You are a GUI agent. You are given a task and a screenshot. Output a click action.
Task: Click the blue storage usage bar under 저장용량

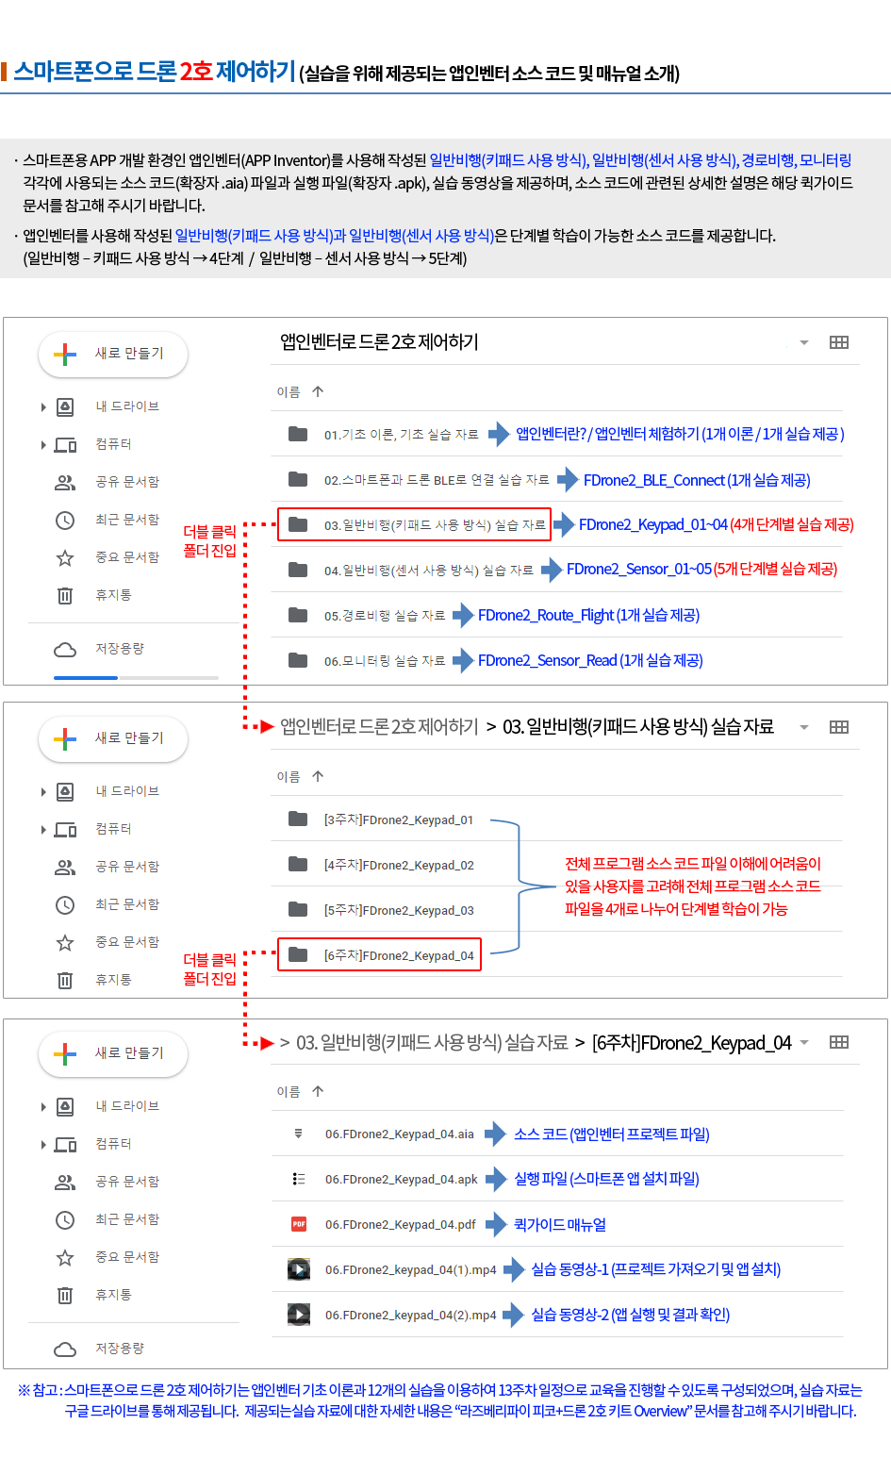[x=86, y=677]
